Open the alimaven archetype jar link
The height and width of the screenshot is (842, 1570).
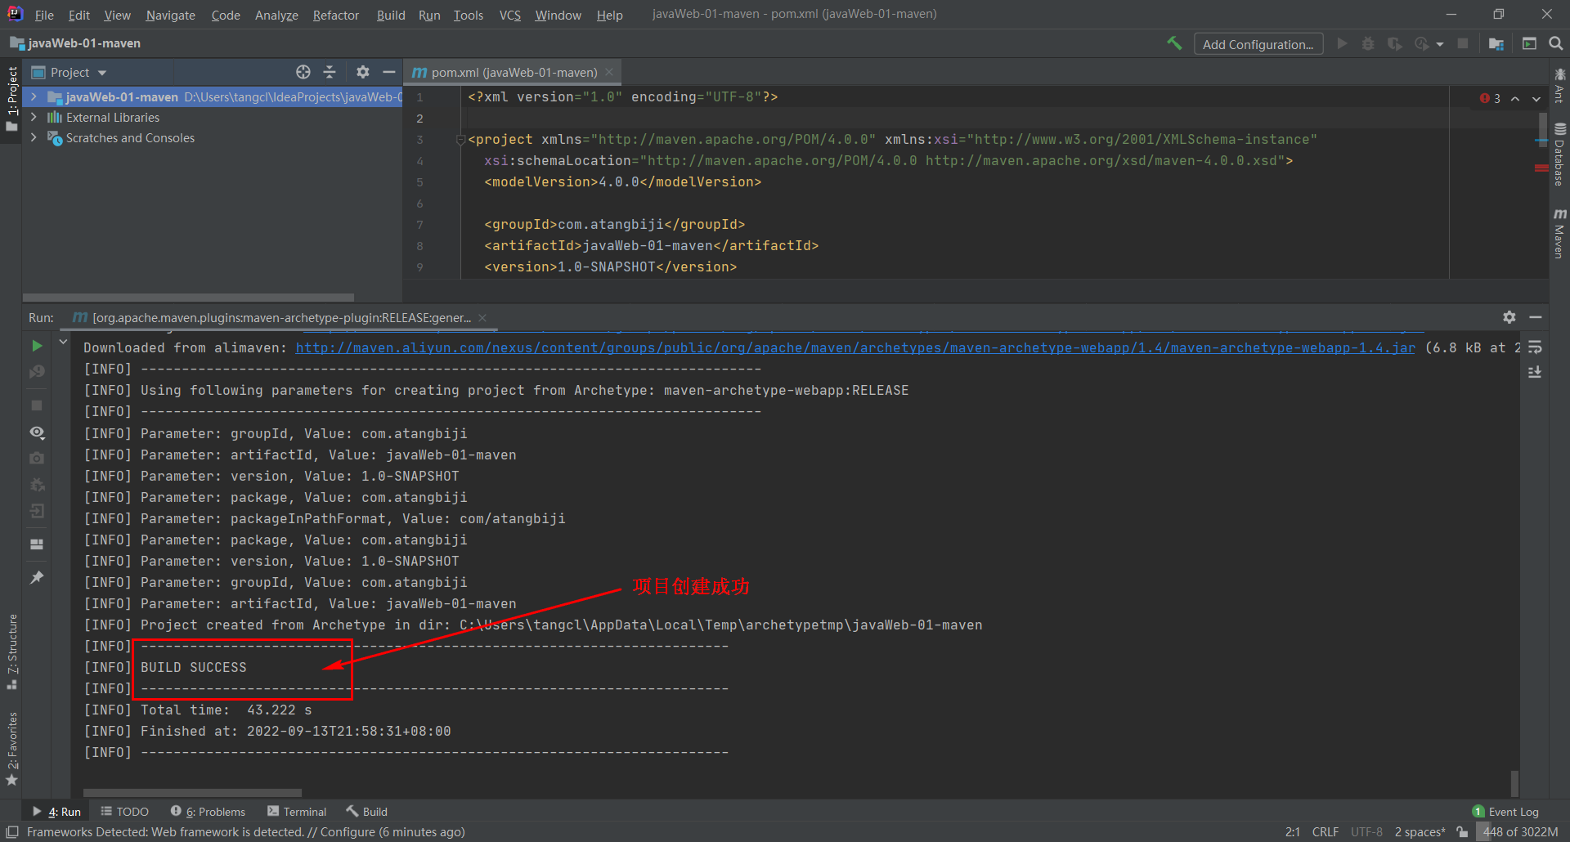point(855,347)
